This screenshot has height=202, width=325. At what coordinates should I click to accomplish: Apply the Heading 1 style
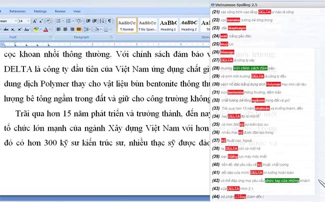(x=168, y=25)
